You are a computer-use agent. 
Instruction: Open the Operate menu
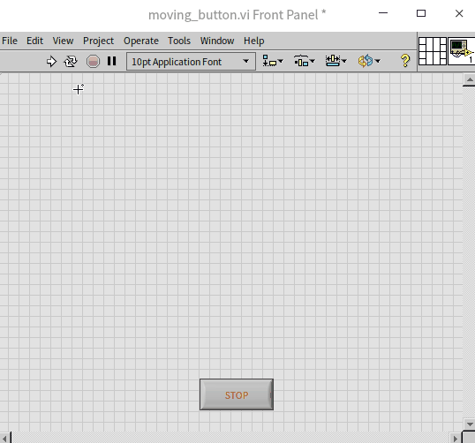coord(141,41)
